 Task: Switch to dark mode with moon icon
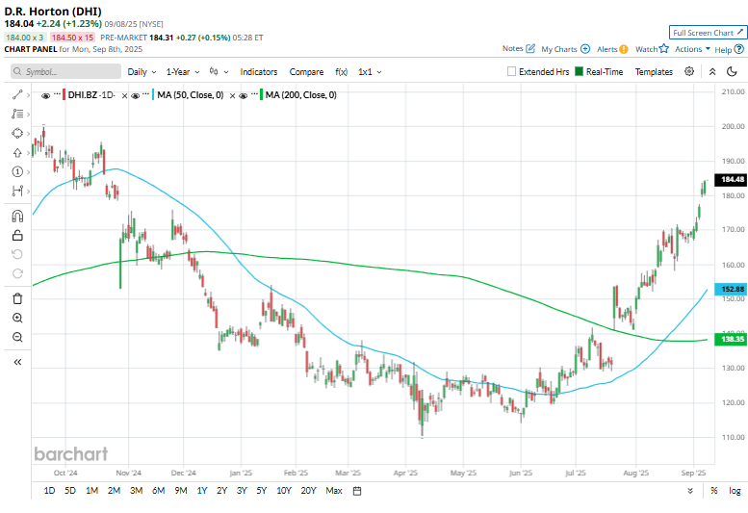click(732, 71)
